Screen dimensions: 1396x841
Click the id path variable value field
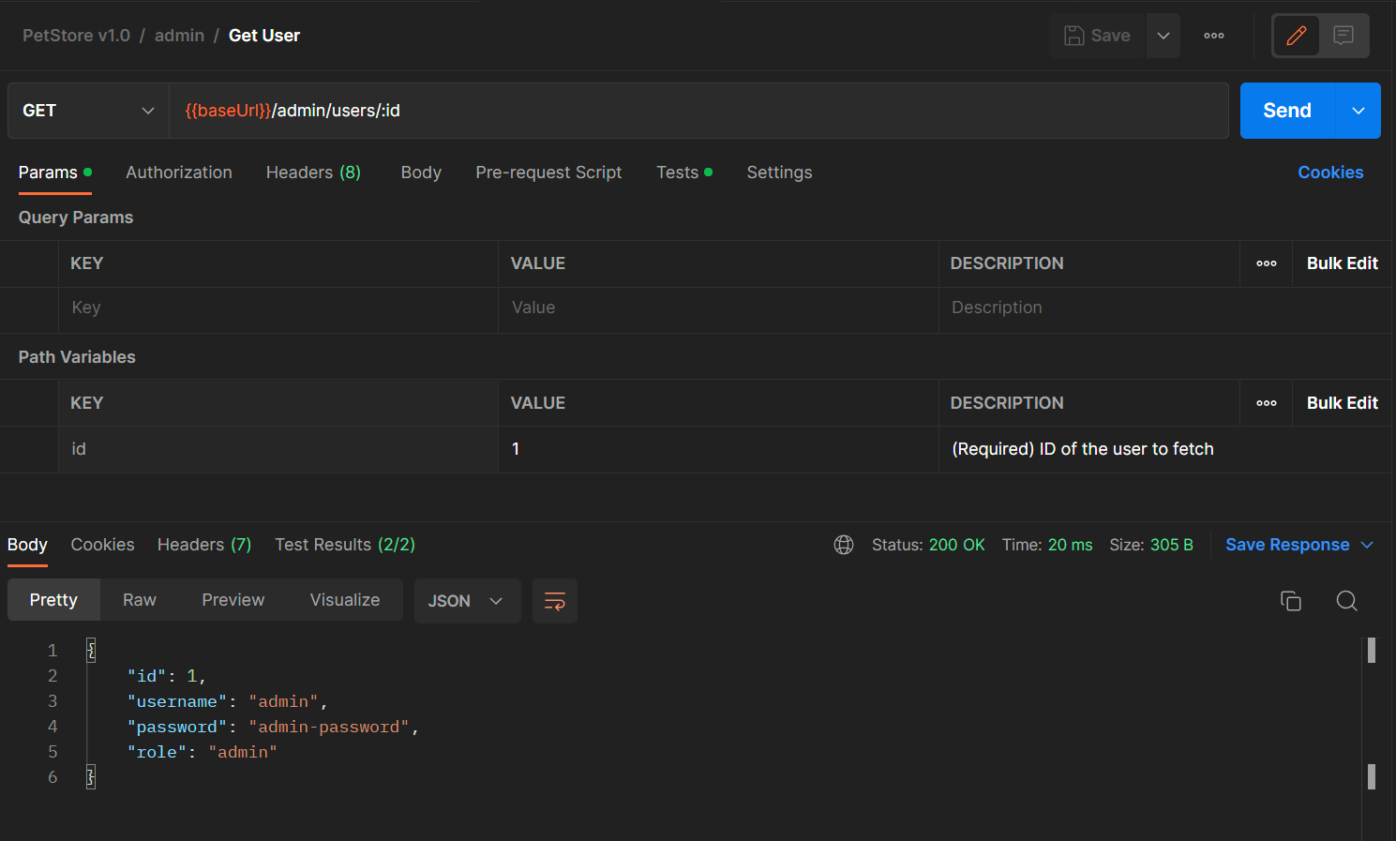click(717, 449)
